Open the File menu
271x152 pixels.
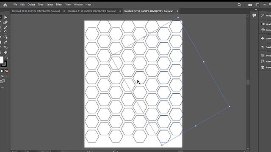(x=15, y=5)
